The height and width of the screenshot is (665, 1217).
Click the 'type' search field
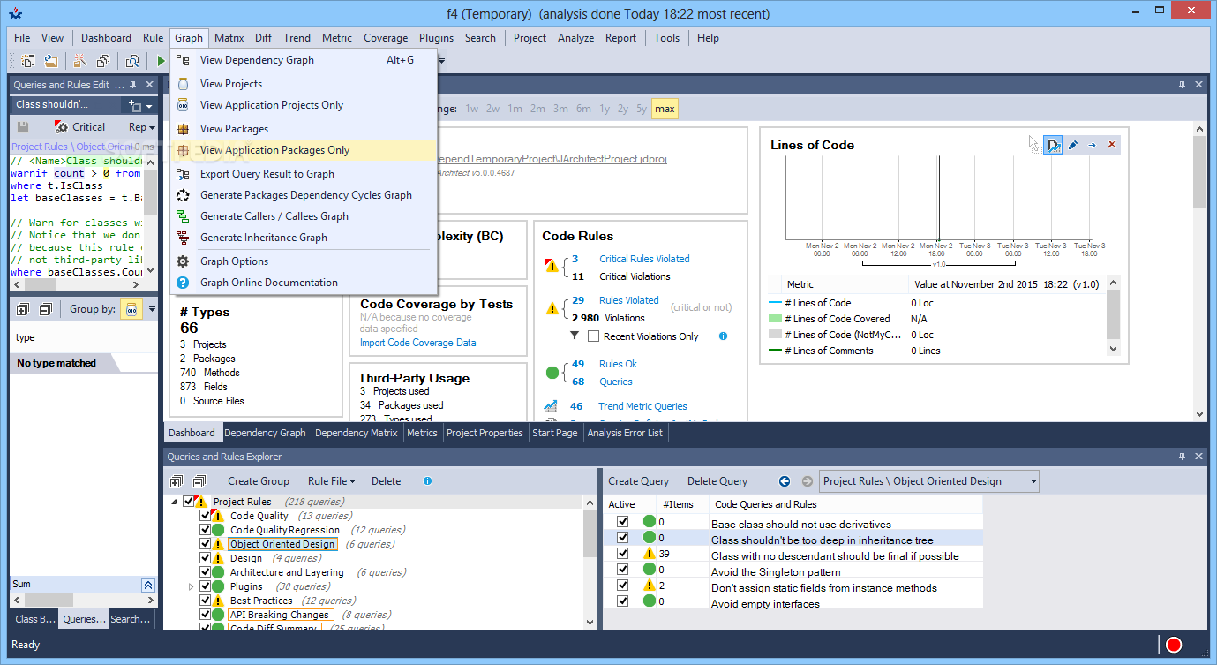(x=84, y=337)
